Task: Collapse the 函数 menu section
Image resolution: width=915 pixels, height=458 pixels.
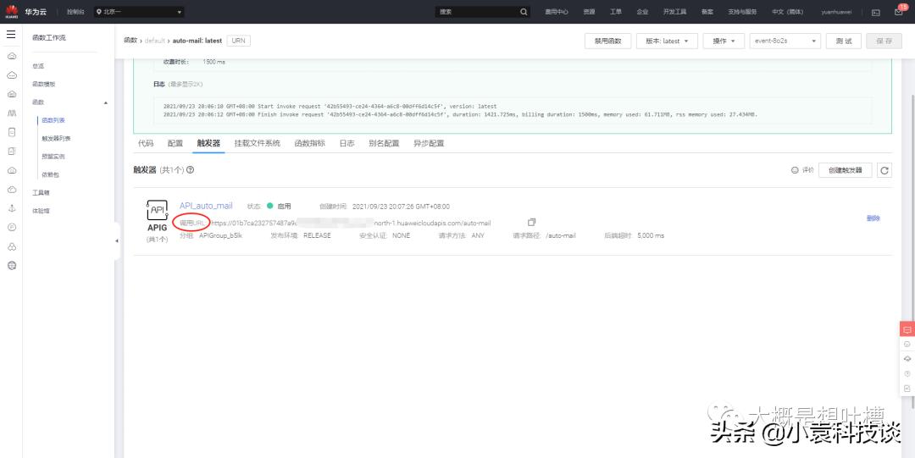Action: coord(106,102)
